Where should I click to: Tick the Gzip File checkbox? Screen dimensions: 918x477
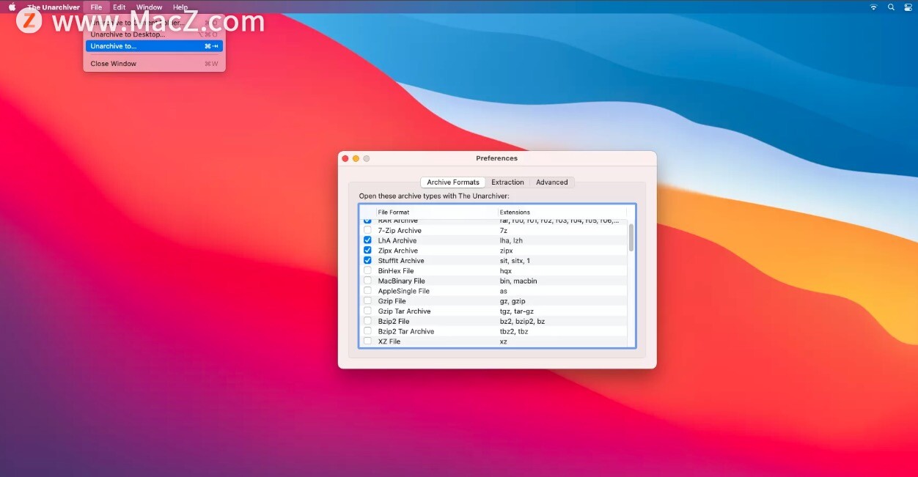point(367,301)
